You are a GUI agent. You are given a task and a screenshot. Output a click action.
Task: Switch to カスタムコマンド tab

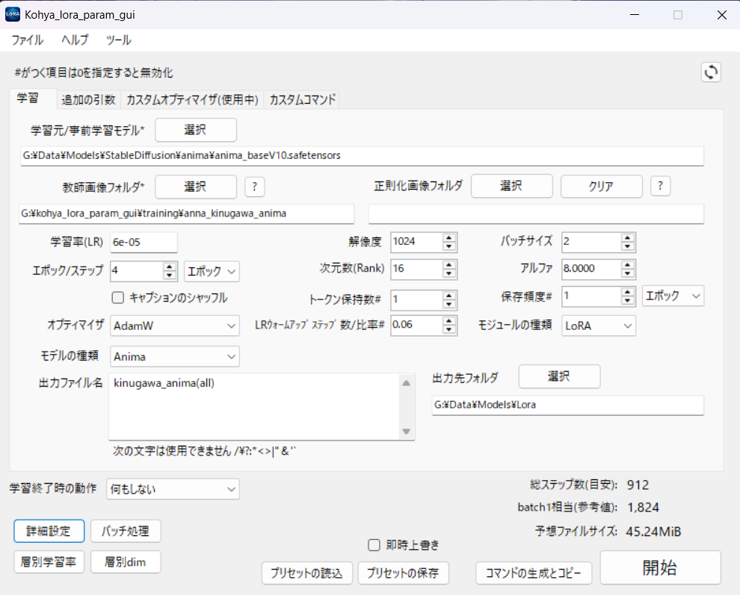[302, 99]
